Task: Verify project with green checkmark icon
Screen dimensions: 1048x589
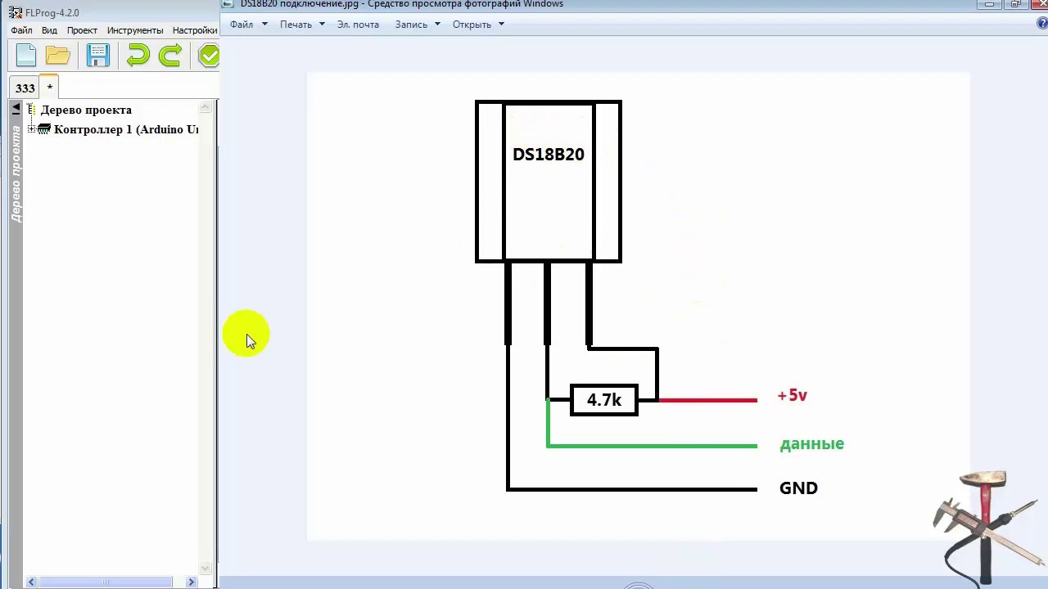Action: click(209, 56)
